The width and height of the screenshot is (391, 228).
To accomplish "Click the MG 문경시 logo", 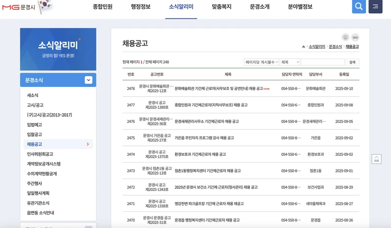I will [x=19, y=7].
